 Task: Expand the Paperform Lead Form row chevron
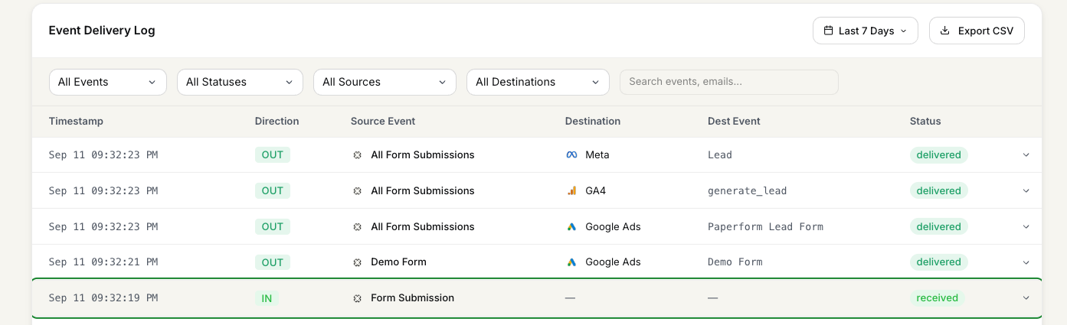pos(1026,227)
